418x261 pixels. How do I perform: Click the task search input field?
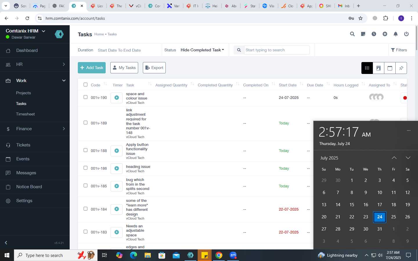tap(277, 50)
